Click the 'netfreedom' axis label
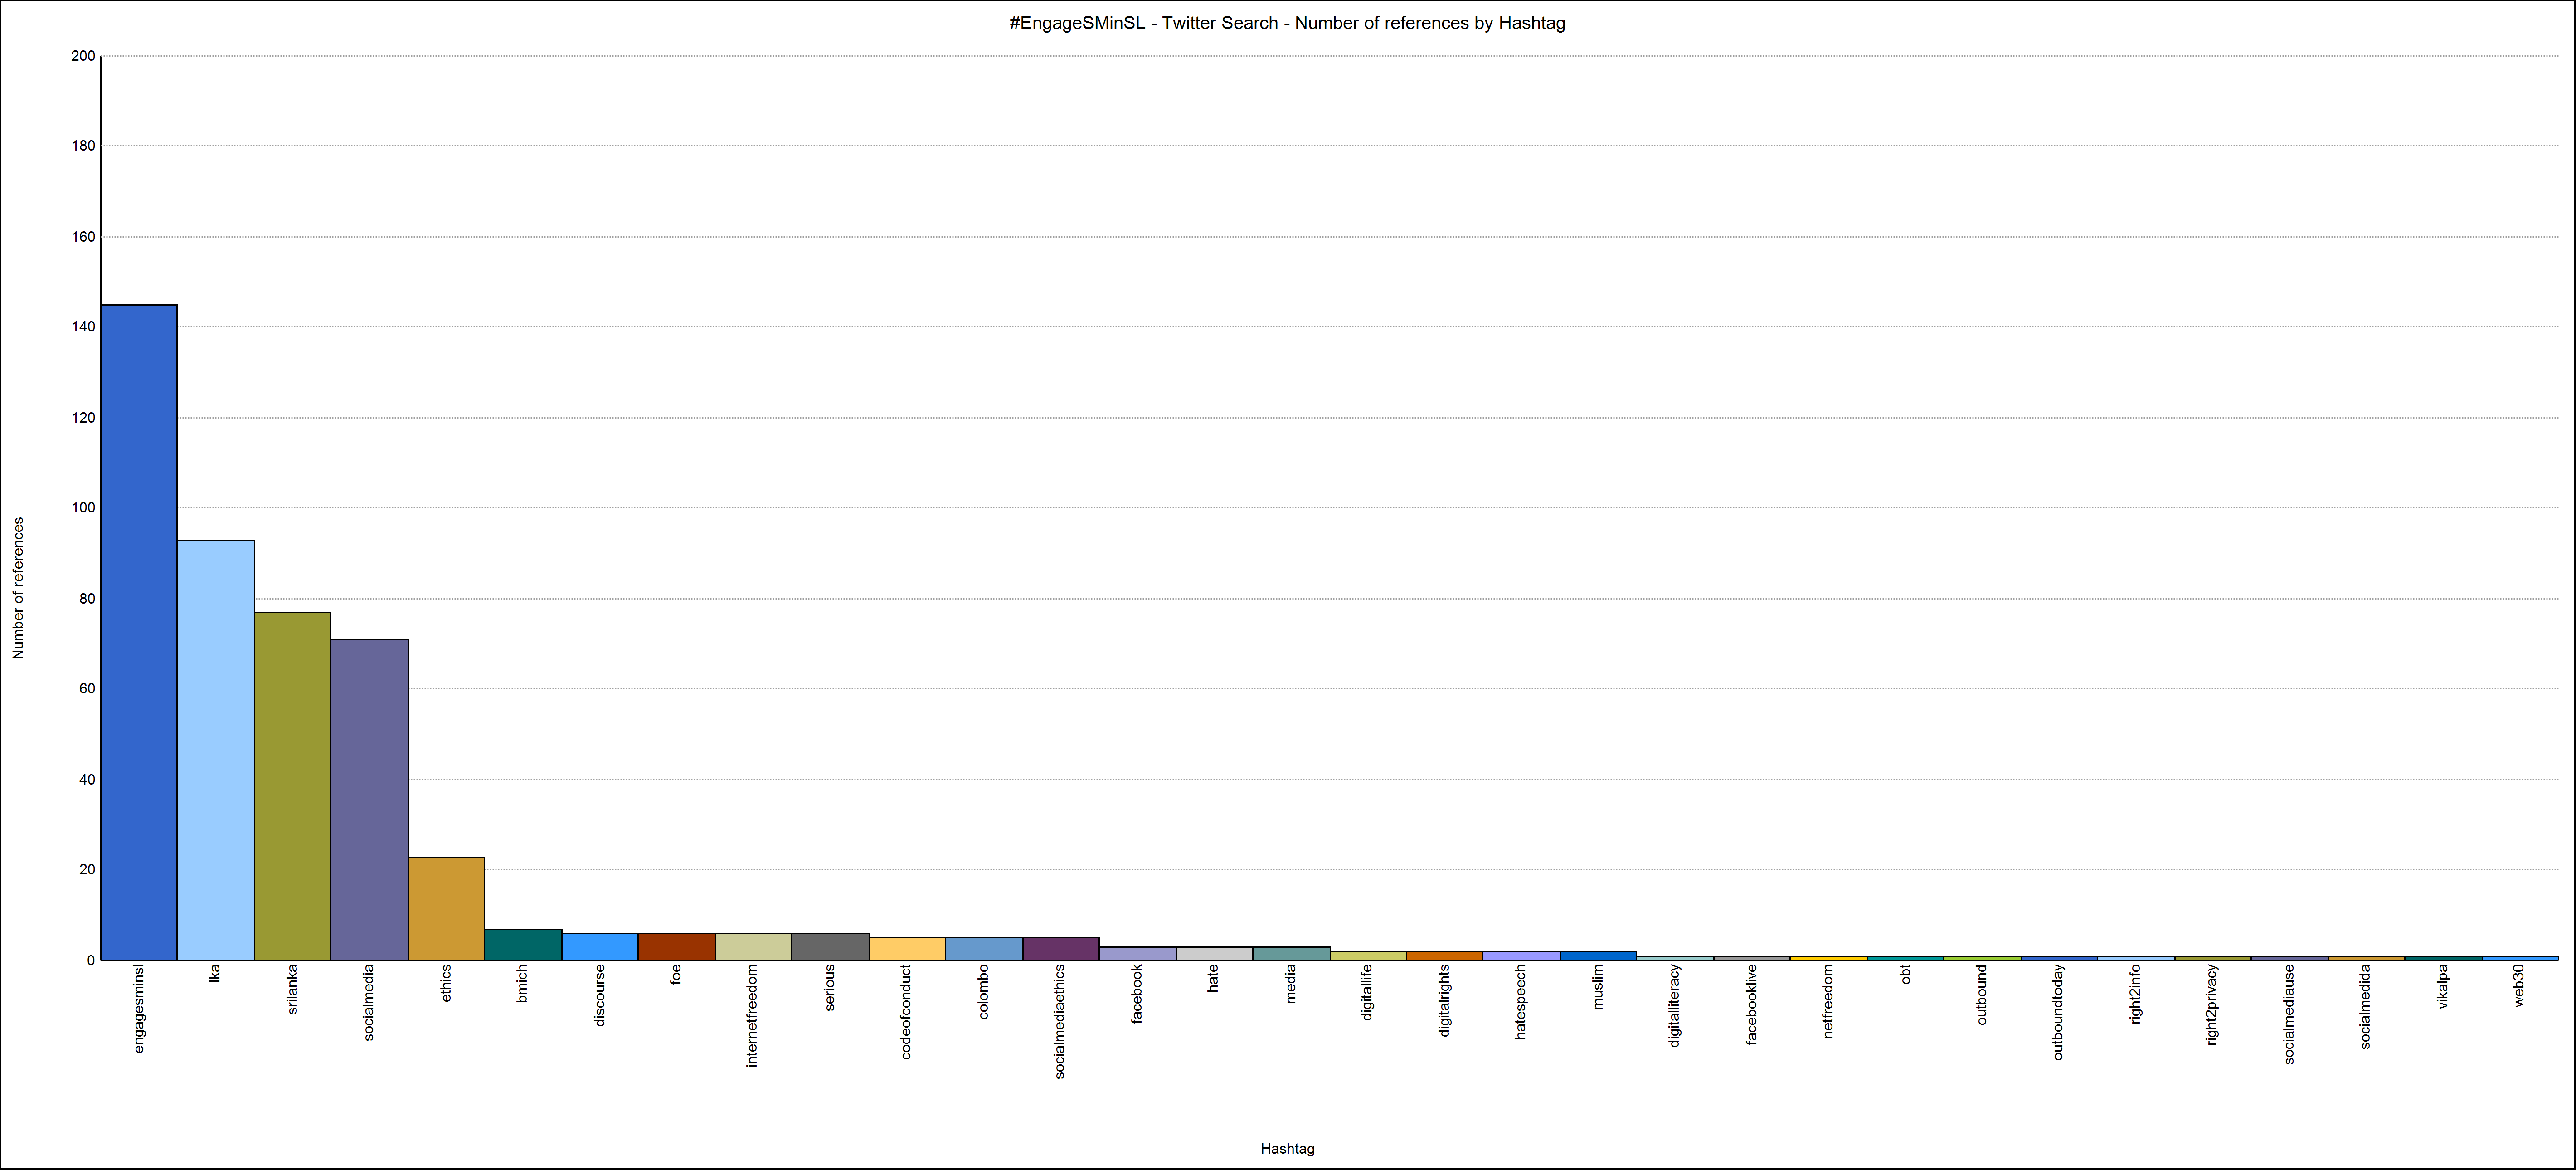Viewport: 2576px width, 1170px height. 1829,1001
